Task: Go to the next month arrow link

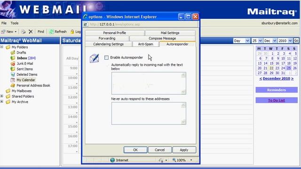Action: tap(293, 78)
